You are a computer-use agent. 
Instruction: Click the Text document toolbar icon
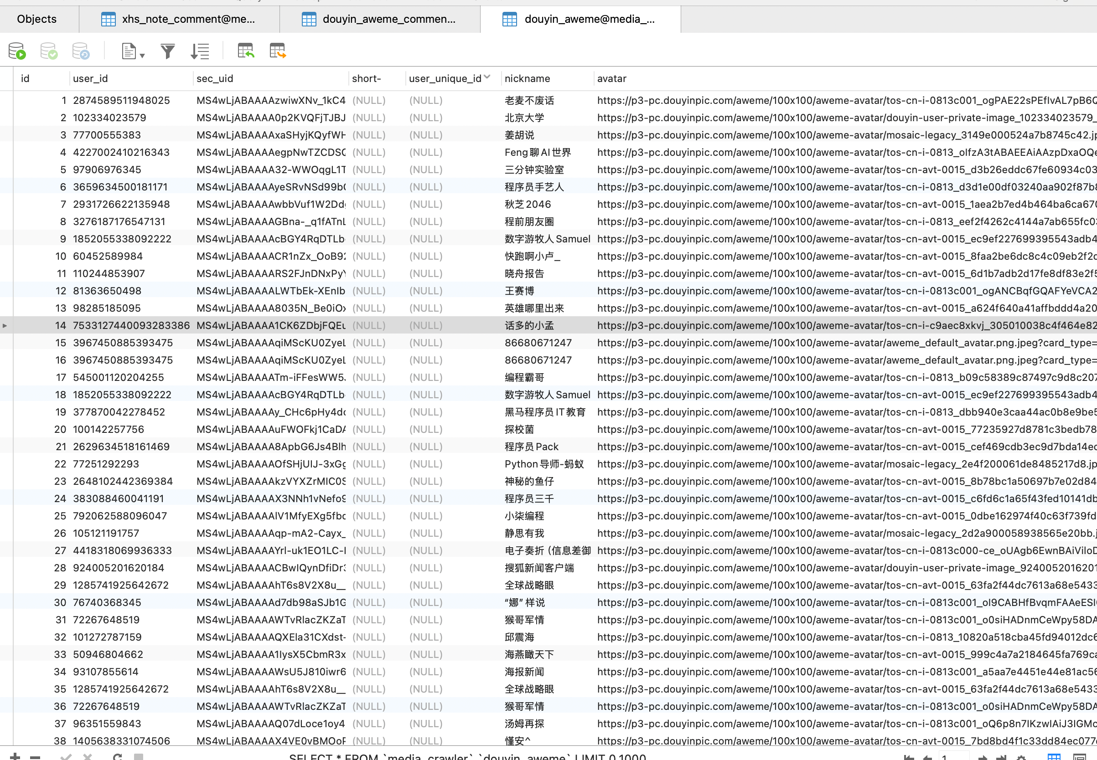128,51
